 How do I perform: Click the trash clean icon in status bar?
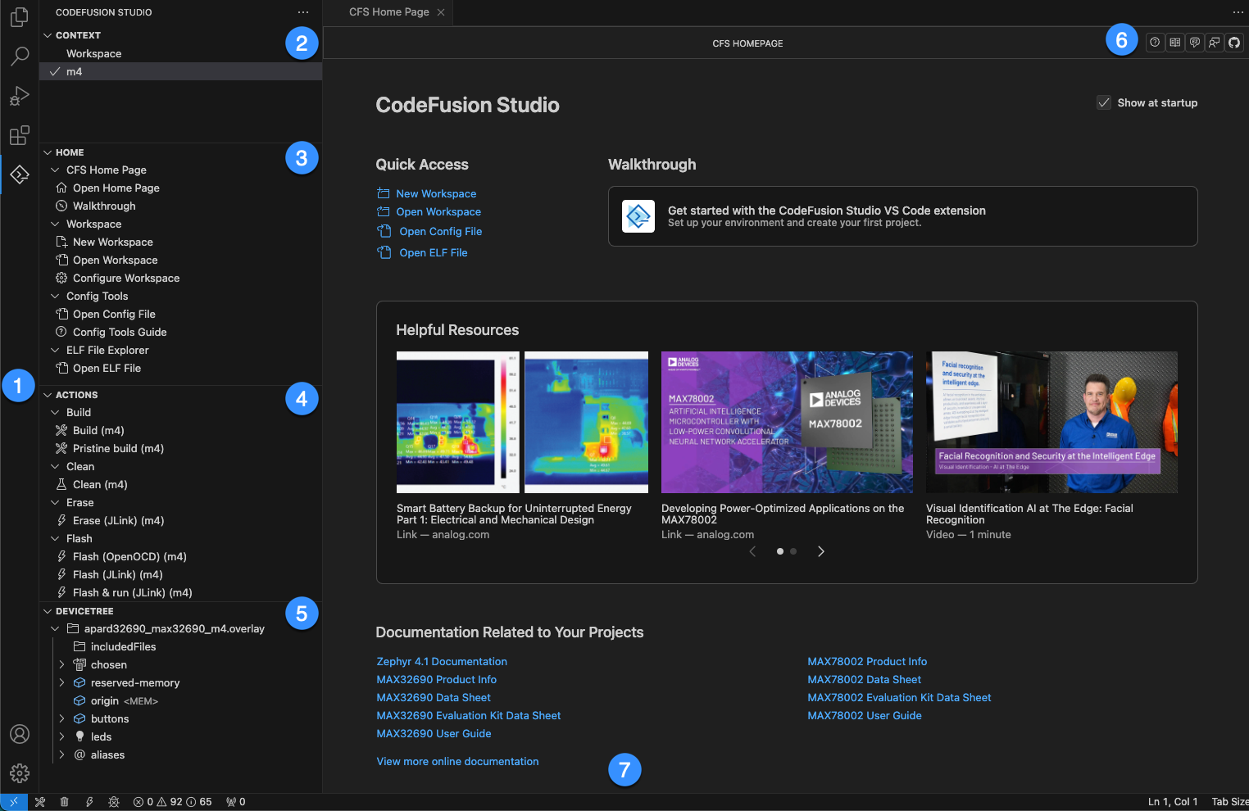[x=64, y=802]
